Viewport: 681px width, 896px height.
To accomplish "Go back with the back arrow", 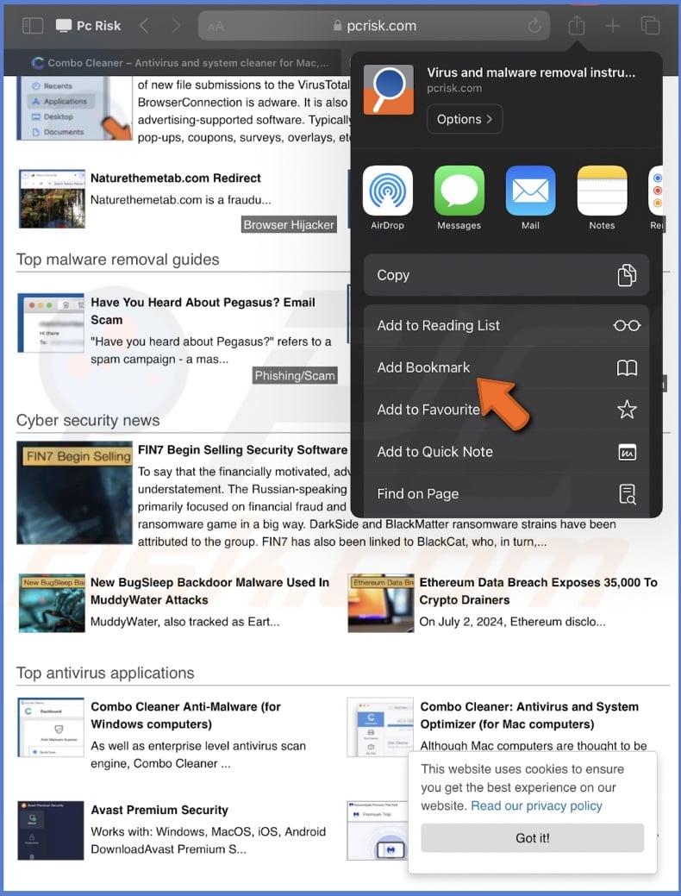I will (144, 26).
